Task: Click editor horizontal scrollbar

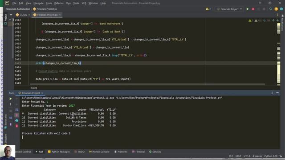Action: [x=147, y=84]
